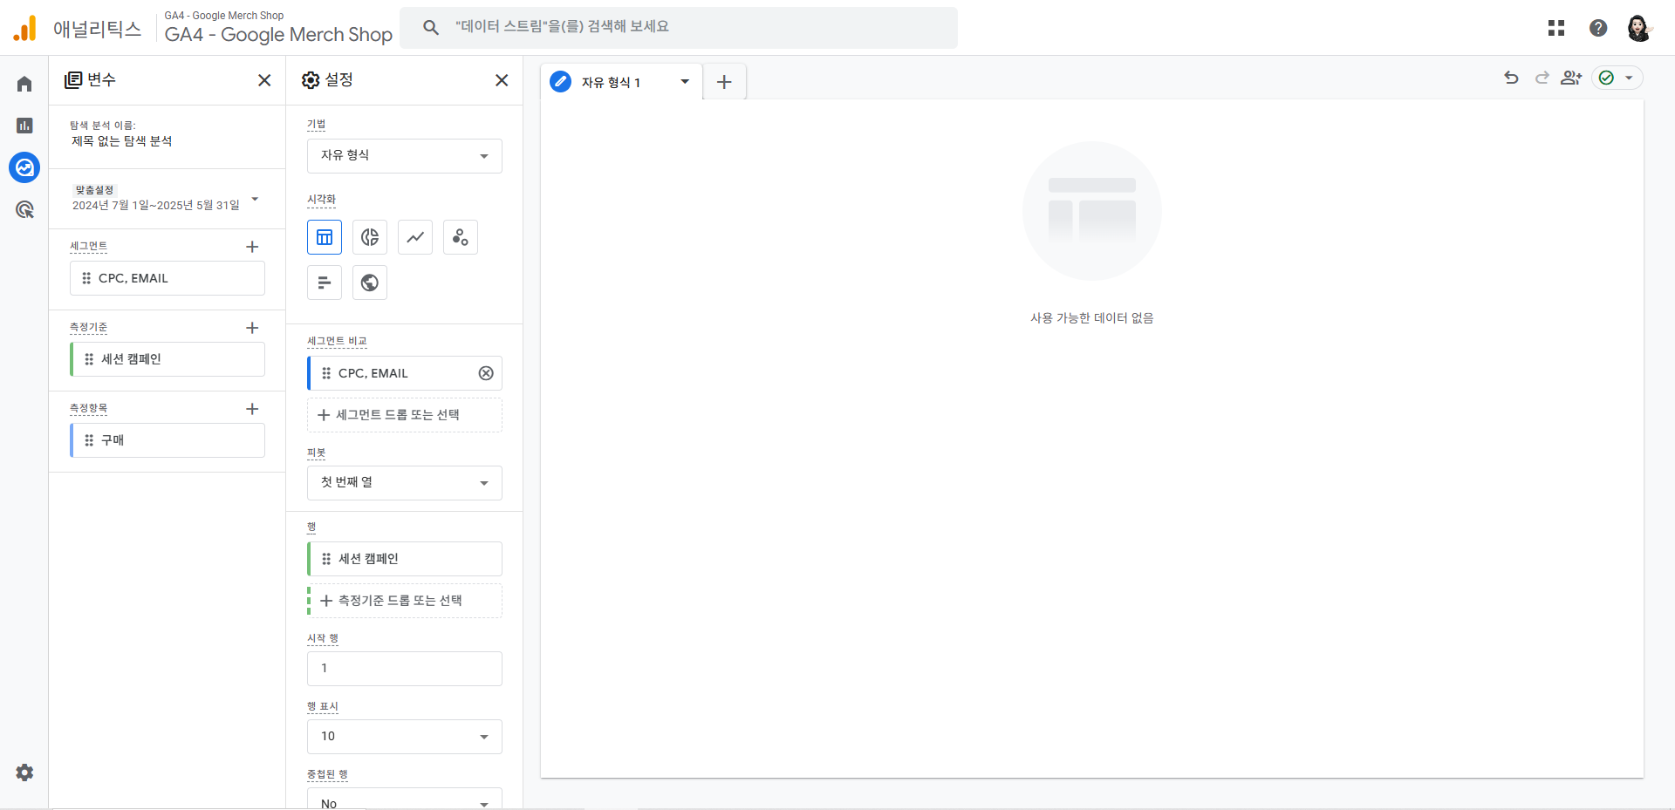This screenshot has width=1675, height=810.
Task: Open the 자유 형식 1 tab dropdown arrow
Action: (x=685, y=82)
